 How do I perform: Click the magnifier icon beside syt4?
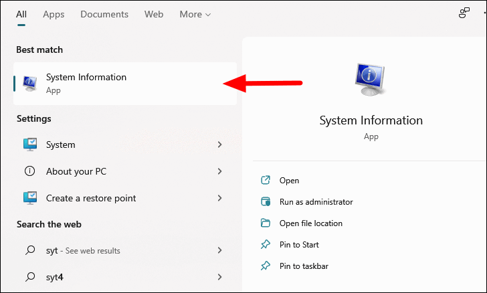pyautogui.click(x=30, y=277)
